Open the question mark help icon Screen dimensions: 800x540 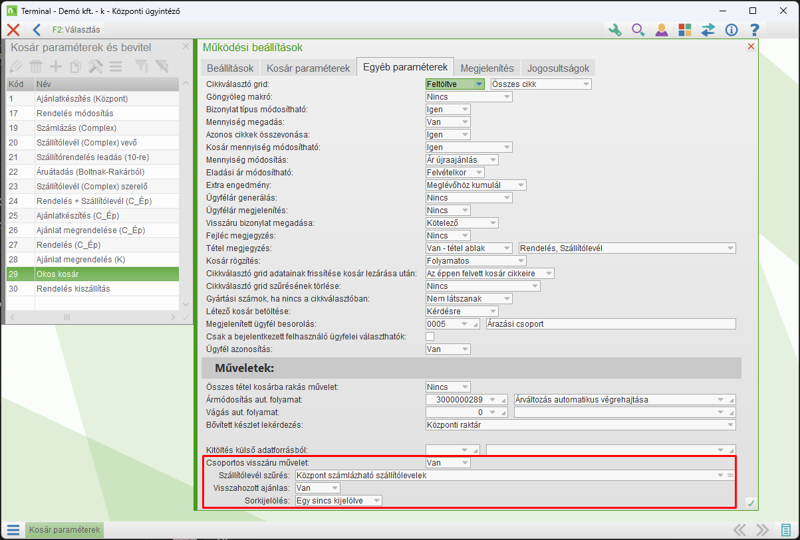click(x=754, y=29)
